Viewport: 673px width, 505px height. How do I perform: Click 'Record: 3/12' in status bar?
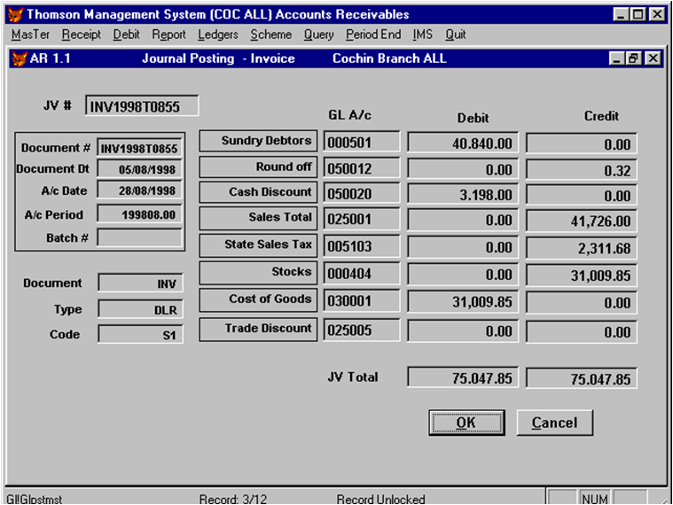[233, 499]
